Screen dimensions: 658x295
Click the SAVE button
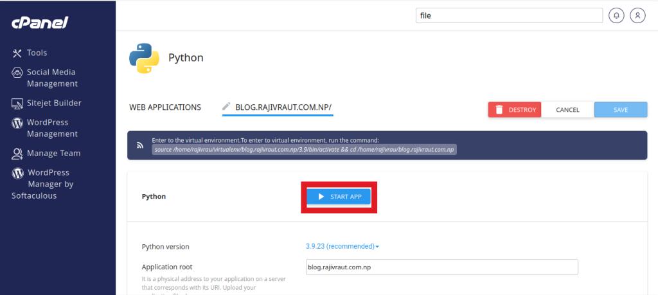[621, 110]
